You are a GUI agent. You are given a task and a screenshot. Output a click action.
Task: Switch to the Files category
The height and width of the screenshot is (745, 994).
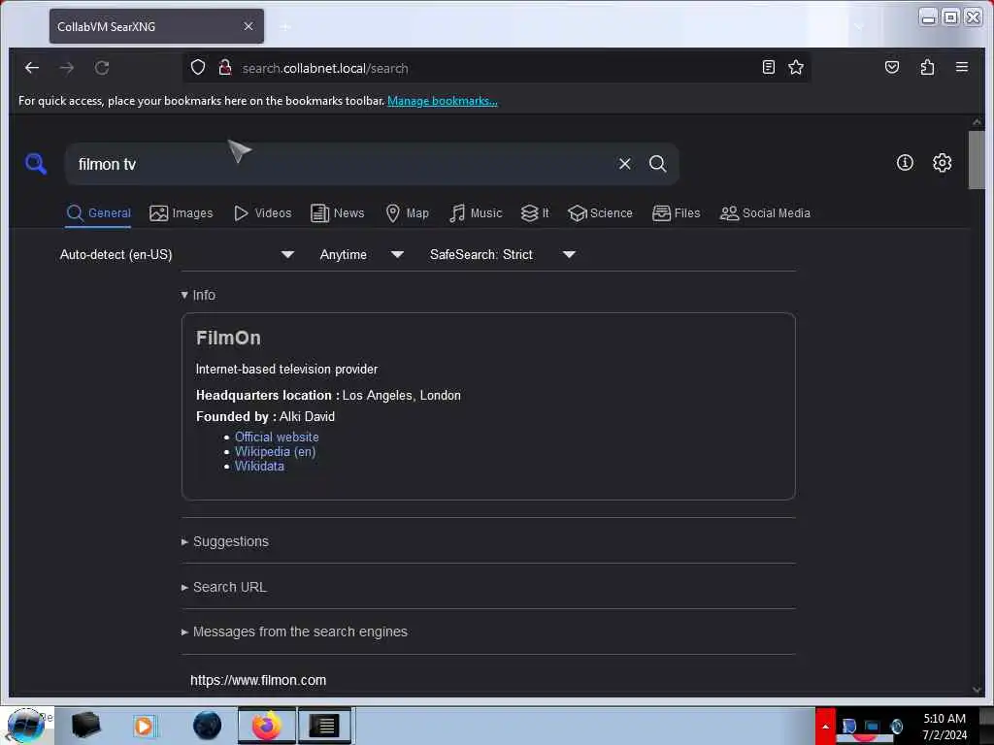[677, 213]
